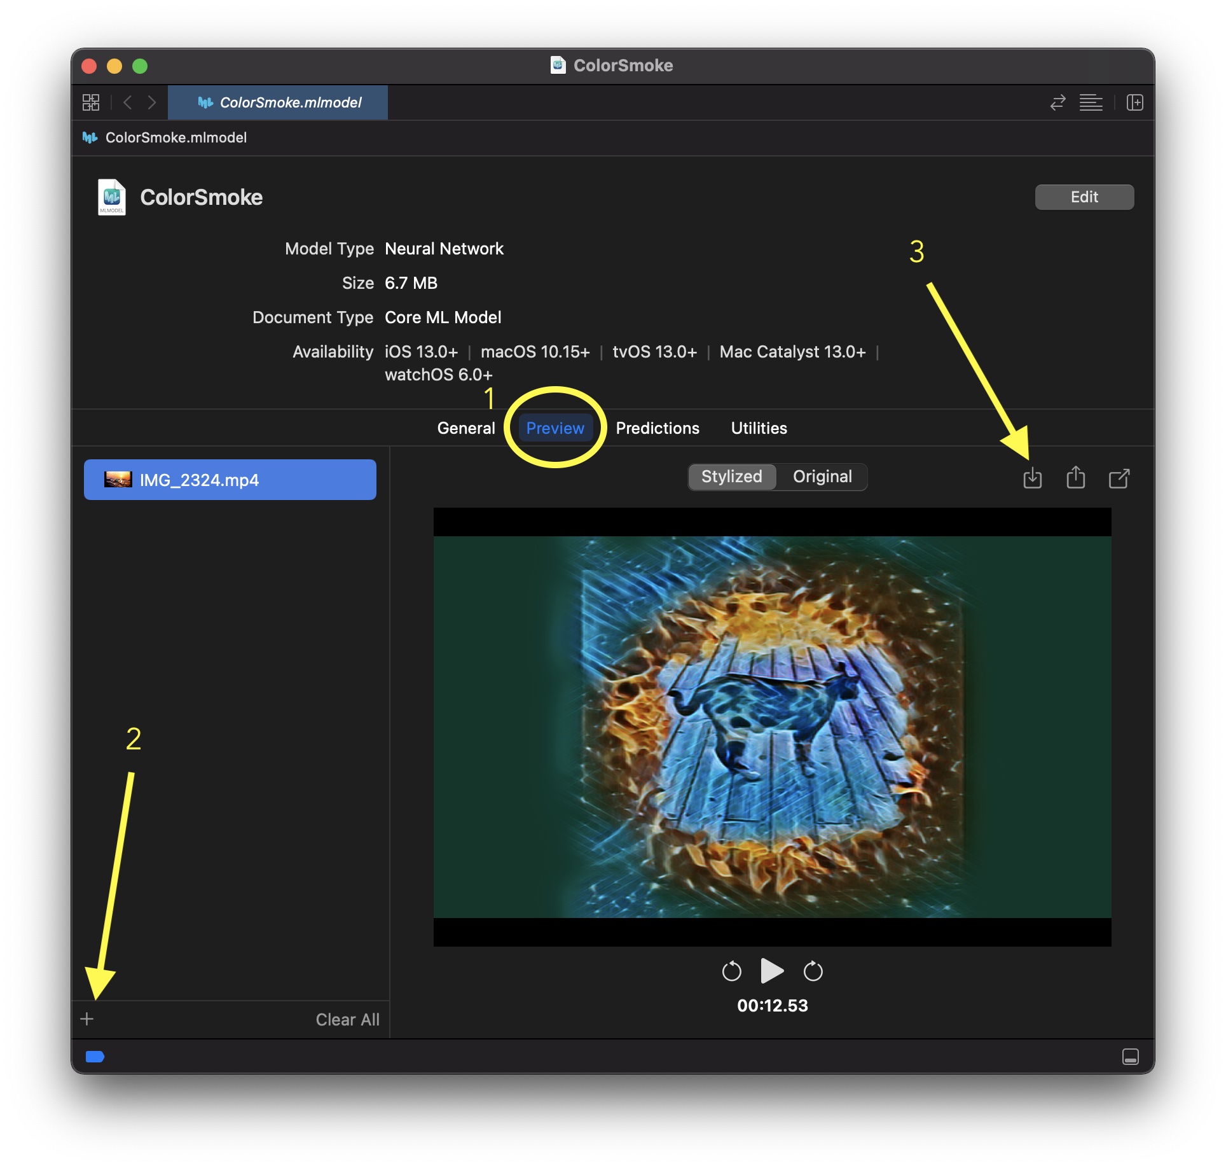
Task: Click the share icon for the stylized video
Action: click(x=1077, y=476)
